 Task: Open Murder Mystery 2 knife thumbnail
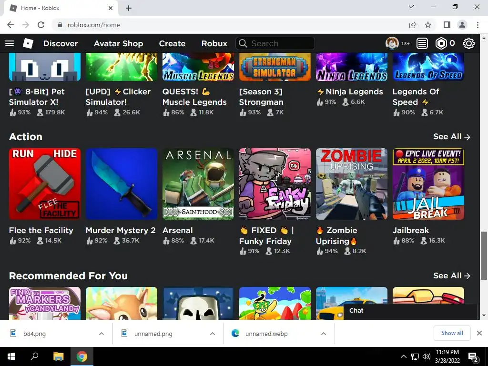(122, 184)
